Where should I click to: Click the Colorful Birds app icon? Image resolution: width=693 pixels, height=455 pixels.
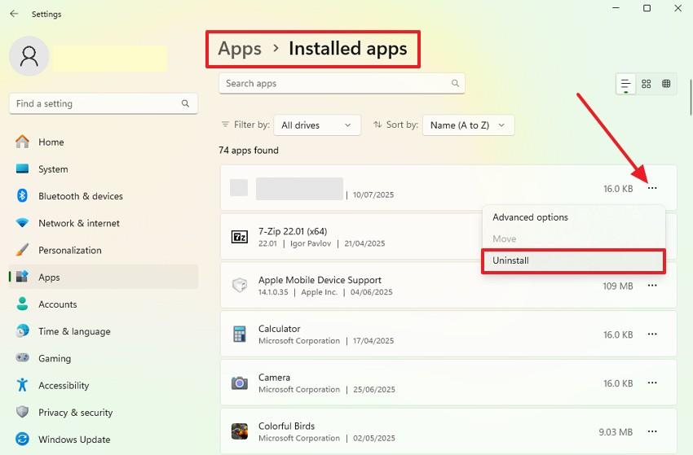click(x=240, y=431)
